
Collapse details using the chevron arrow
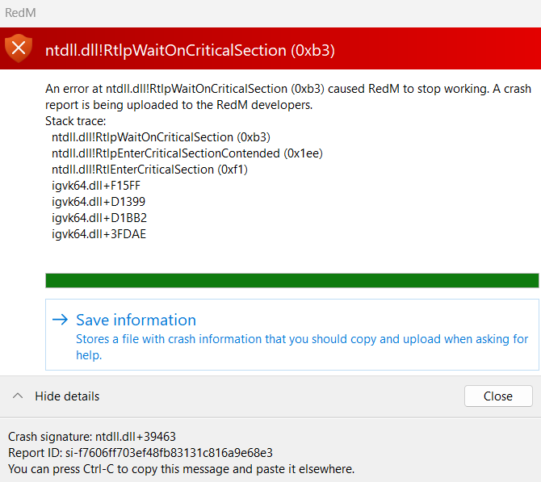[x=18, y=396]
